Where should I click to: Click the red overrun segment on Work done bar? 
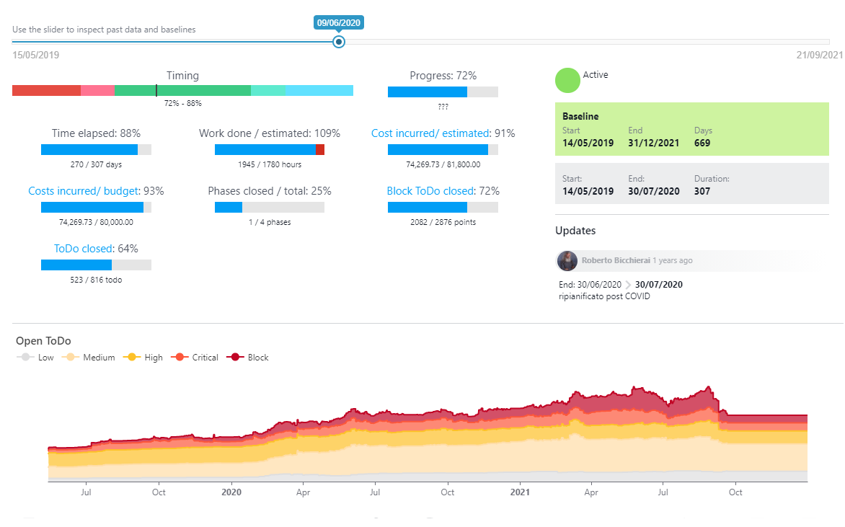tap(319, 149)
